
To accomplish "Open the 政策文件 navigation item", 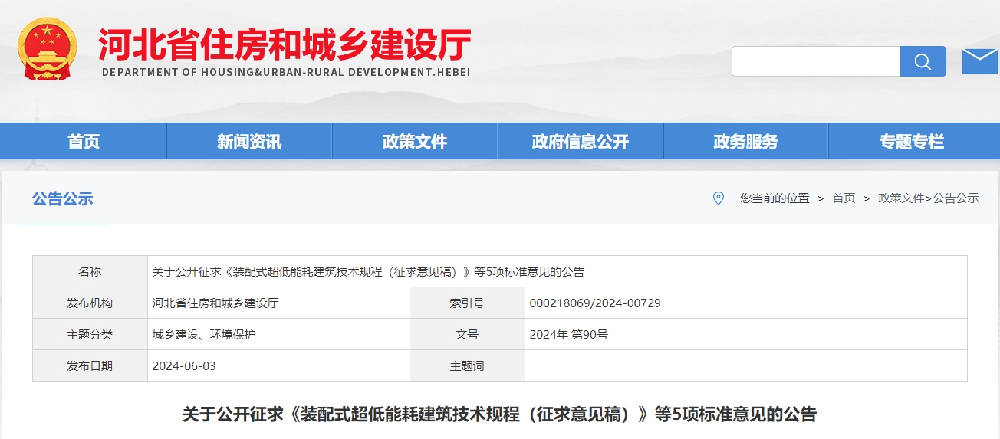I will click(415, 141).
